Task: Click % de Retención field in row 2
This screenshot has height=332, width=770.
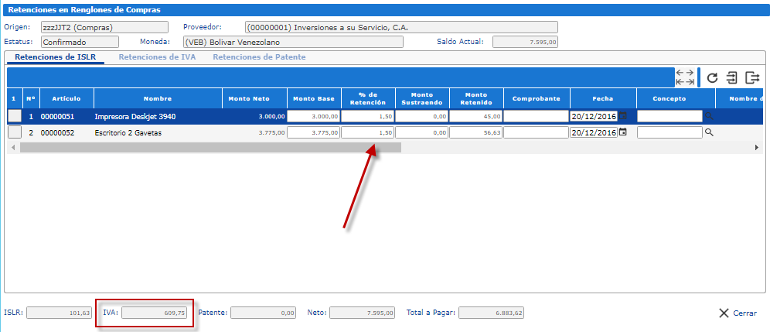Action: (x=368, y=132)
